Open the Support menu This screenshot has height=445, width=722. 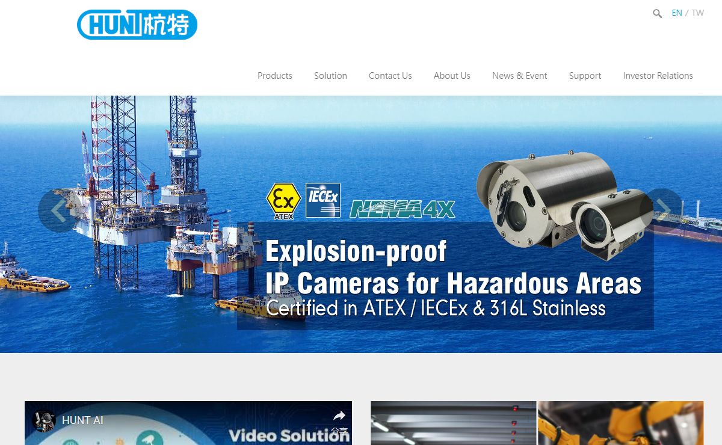585,76
